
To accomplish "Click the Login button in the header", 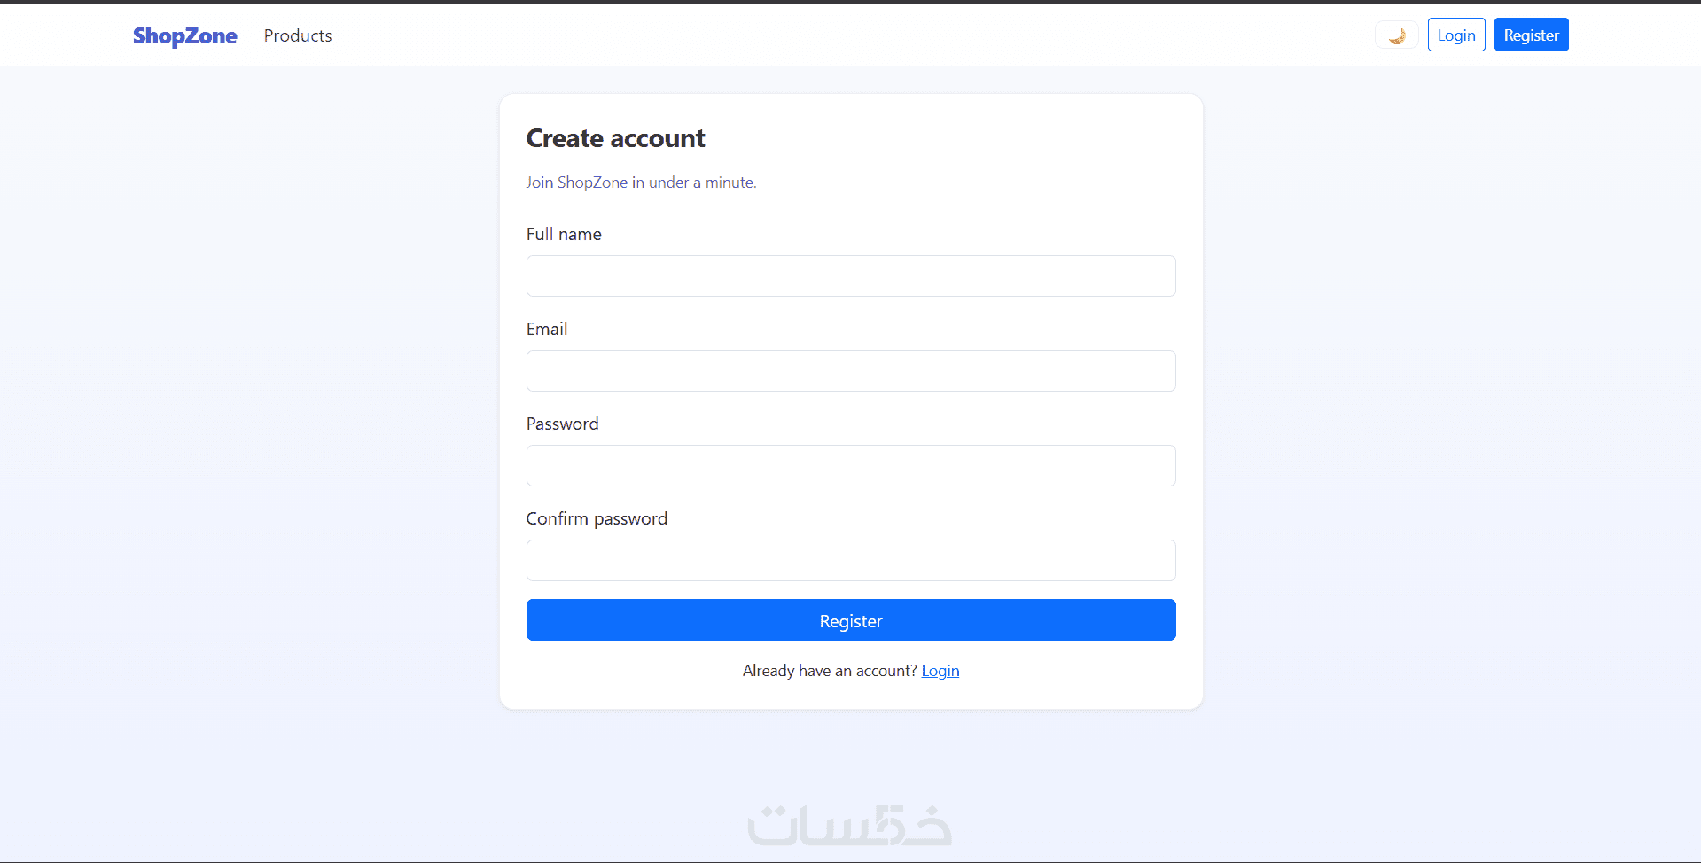I will coord(1456,35).
